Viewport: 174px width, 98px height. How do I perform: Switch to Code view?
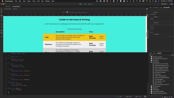click(x=81, y=4)
